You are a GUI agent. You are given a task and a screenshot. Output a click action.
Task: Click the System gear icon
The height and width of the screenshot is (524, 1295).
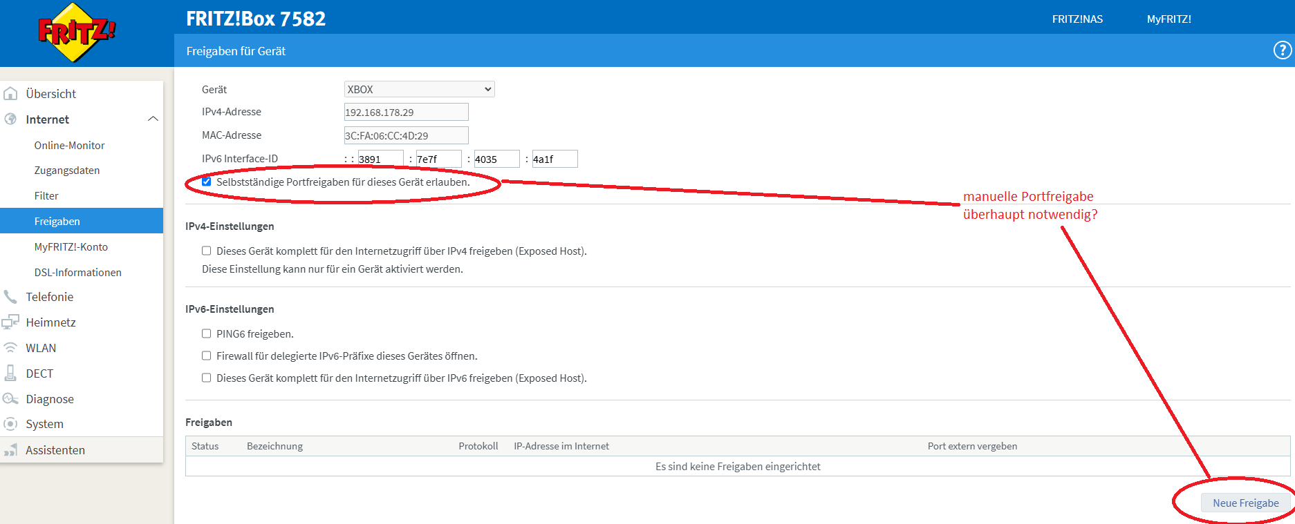(x=10, y=424)
